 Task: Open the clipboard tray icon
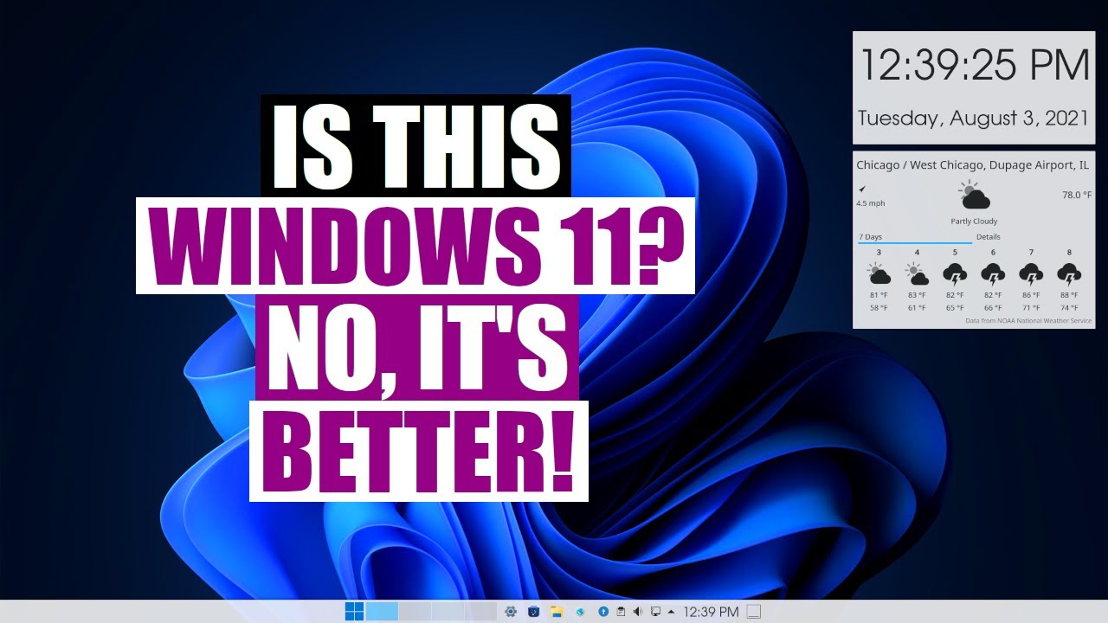621,612
